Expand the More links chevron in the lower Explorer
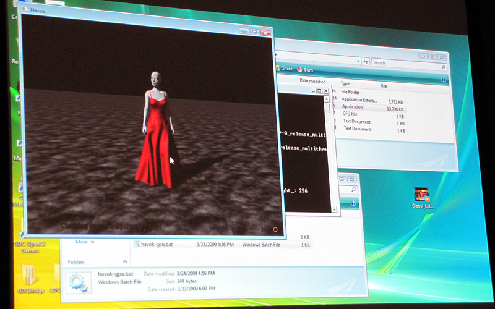Image resolution: width=495 pixels, height=309 pixels. click(x=92, y=242)
